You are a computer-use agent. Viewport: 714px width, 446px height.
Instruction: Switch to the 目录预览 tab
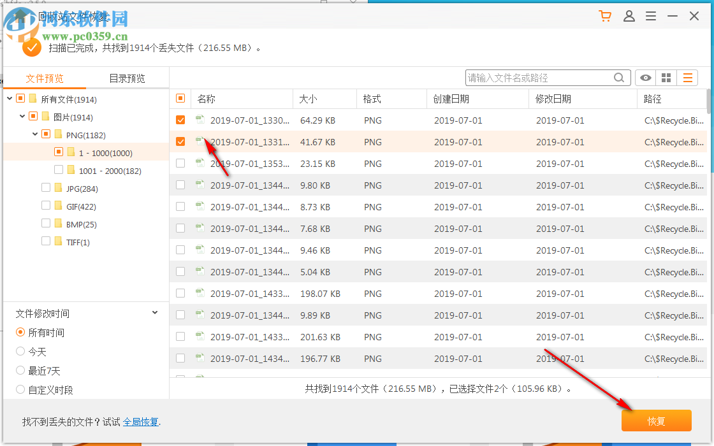pos(126,78)
